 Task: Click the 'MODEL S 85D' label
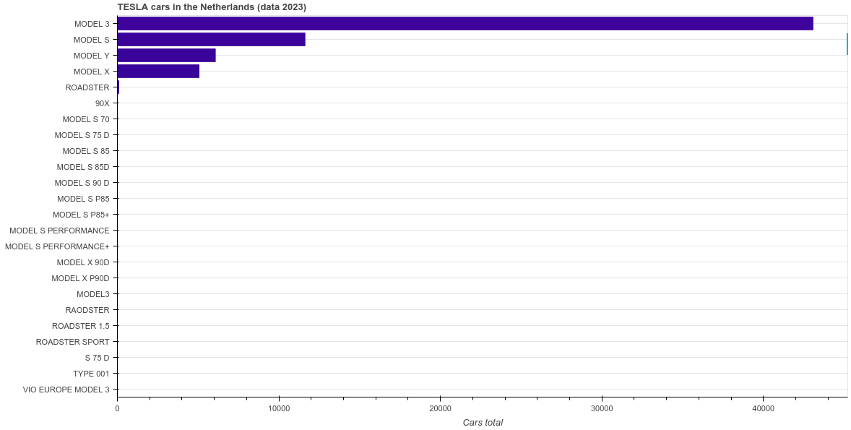[83, 167]
